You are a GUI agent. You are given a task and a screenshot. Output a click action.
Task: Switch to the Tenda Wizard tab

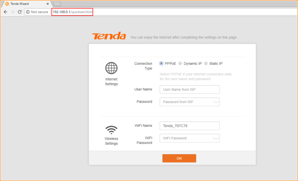click(x=24, y=4)
